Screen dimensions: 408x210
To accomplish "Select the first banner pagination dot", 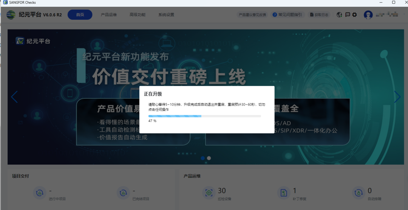I will coord(203,158).
